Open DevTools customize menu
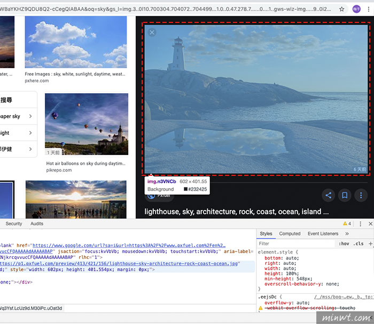Screen dimensions: 374x324 click(x=361, y=224)
